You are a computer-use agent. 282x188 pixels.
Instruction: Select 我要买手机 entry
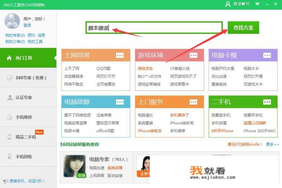(253, 115)
